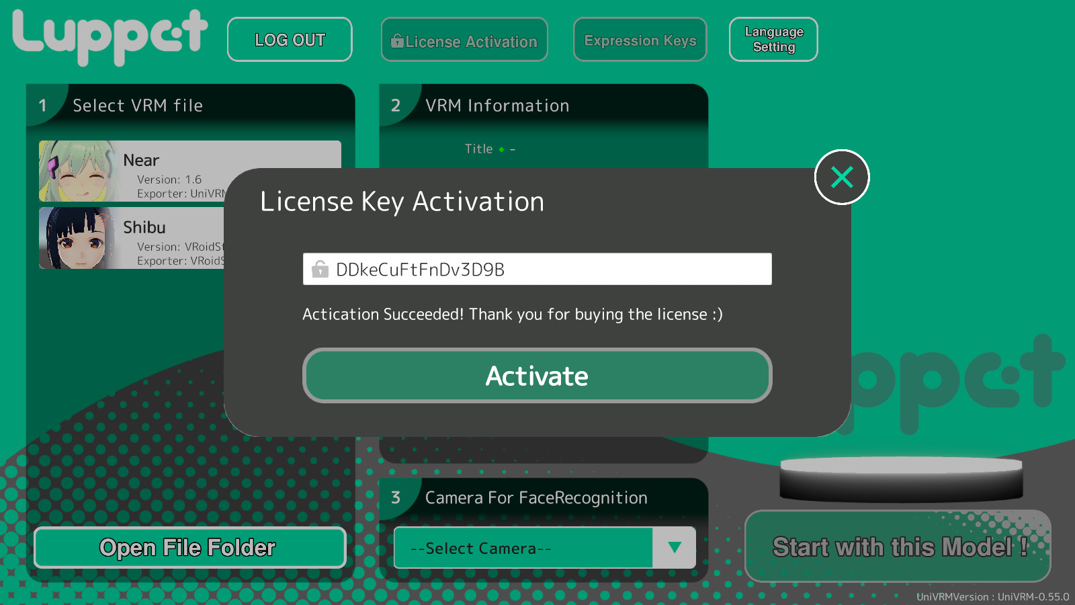Click the Title field in VRM Information

[490, 149]
